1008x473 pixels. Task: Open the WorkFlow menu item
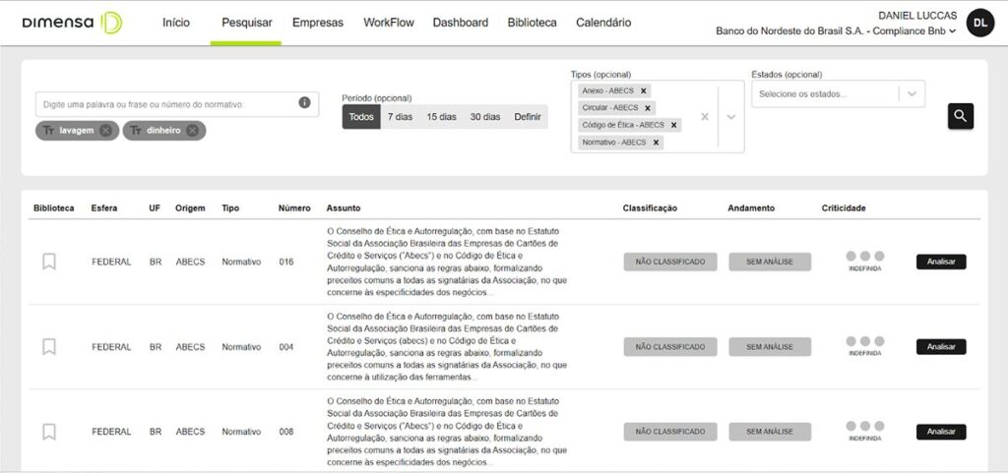click(388, 23)
